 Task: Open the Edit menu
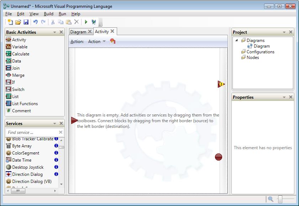pyautogui.click(x=21, y=14)
